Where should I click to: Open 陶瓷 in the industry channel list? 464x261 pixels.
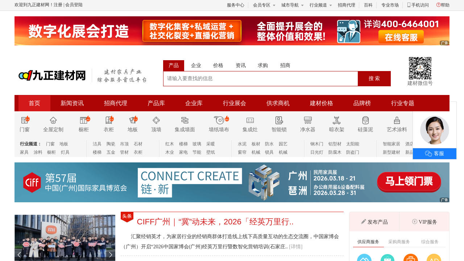pos(111,144)
